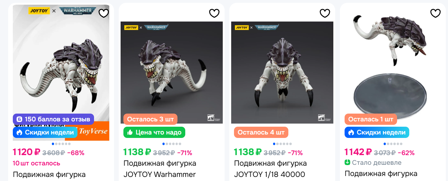Add the 1120 ₽ figure to favorites
Viewport: 448px width, 181px height.
click(104, 13)
